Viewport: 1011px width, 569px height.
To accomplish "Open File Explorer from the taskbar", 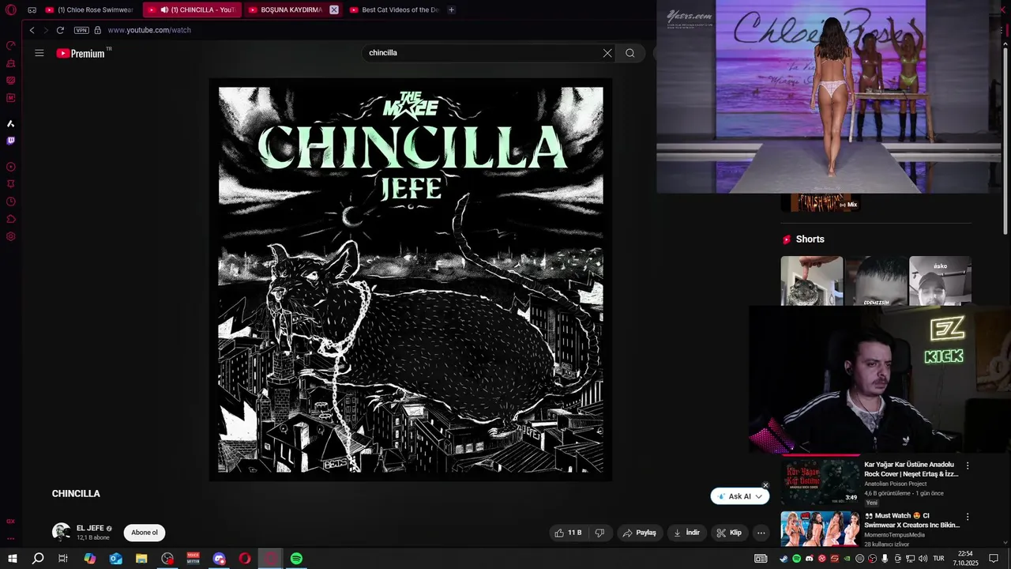I will coord(141,559).
